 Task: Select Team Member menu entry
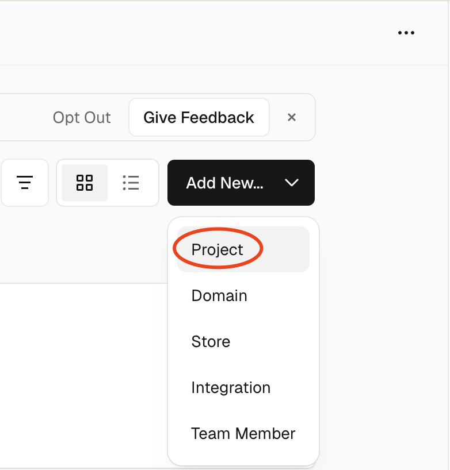coord(243,433)
